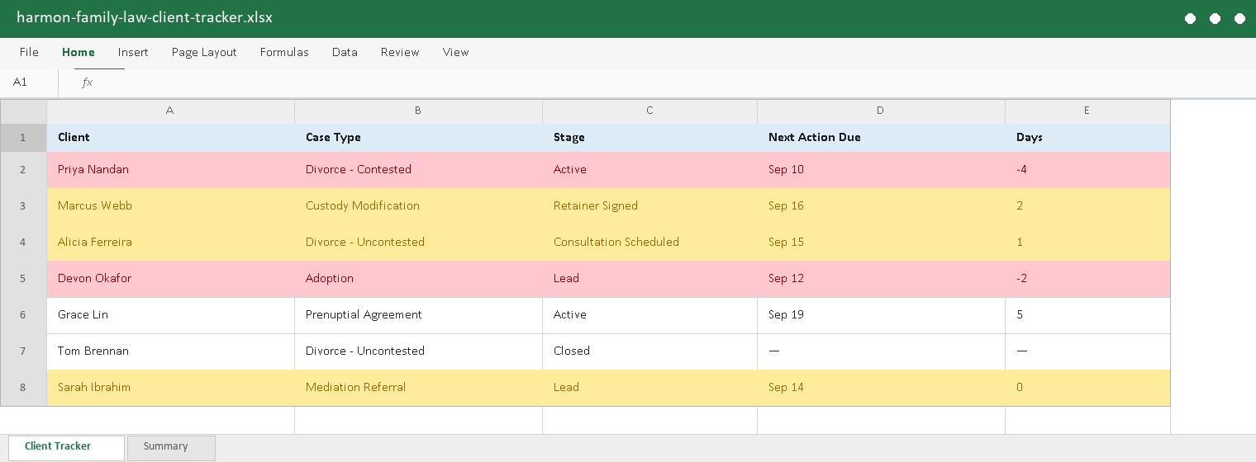Select the Closed stage cell
This screenshot has height=462, width=1256.
pyautogui.click(x=649, y=351)
